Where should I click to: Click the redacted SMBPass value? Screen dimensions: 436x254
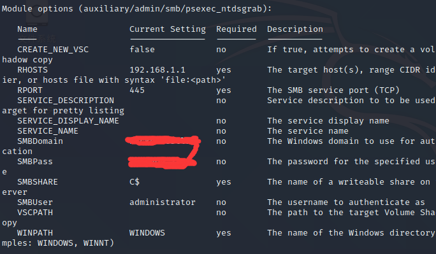point(163,162)
